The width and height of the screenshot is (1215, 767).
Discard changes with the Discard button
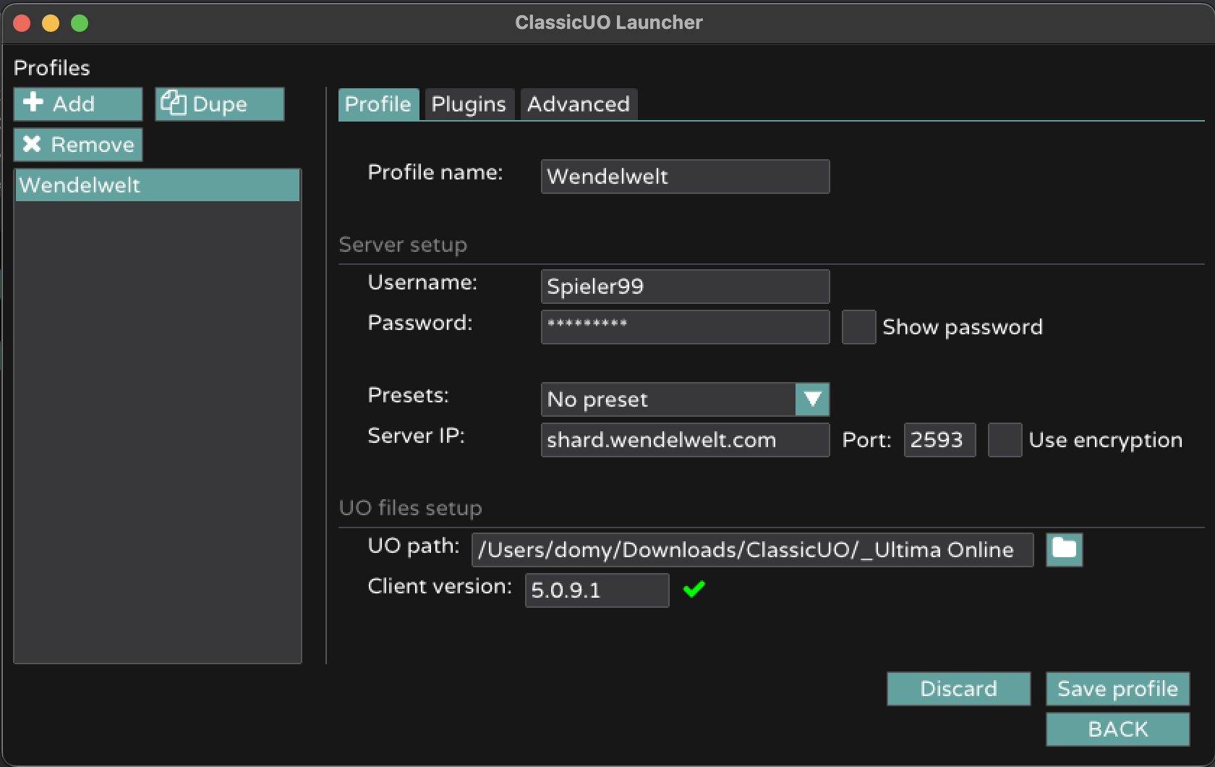point(958,689)
